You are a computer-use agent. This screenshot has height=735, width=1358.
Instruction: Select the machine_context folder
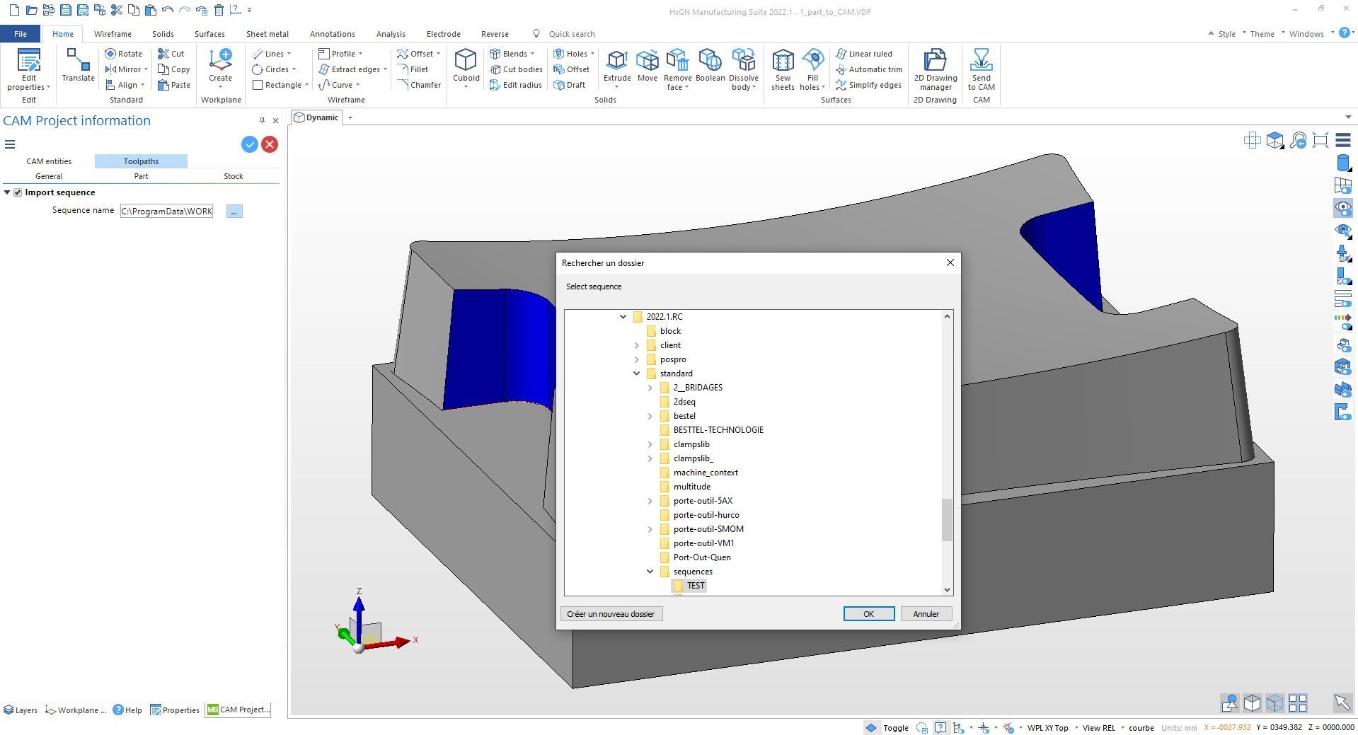[698, 473]
